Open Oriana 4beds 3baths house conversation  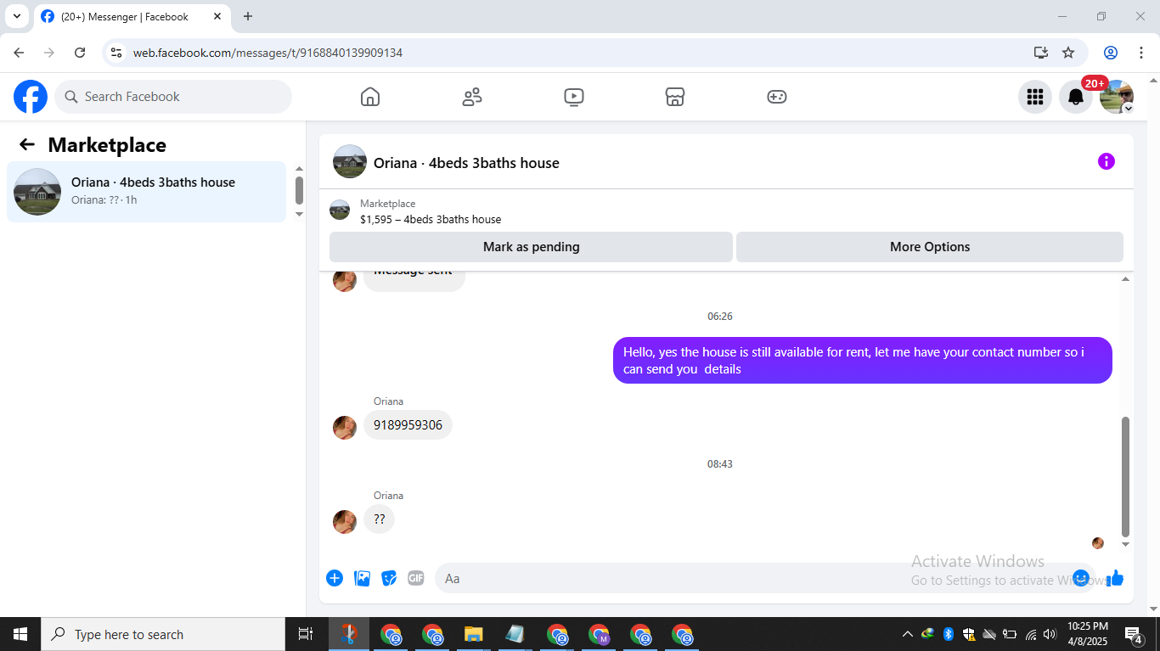(x=147, y=192)
